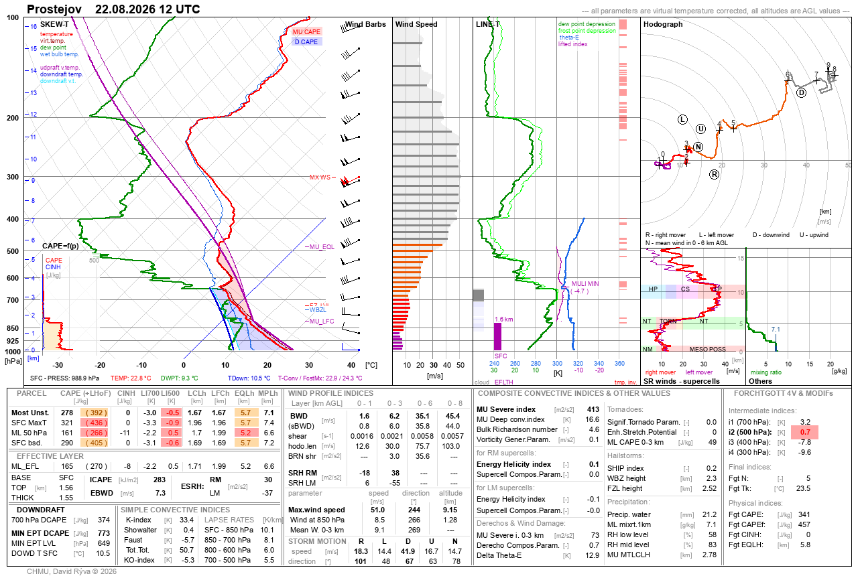This screenshot has height=576, width=858.
Task: Click the 'MULI MIN' annotation in LINE-T
Action: point(585,284)
